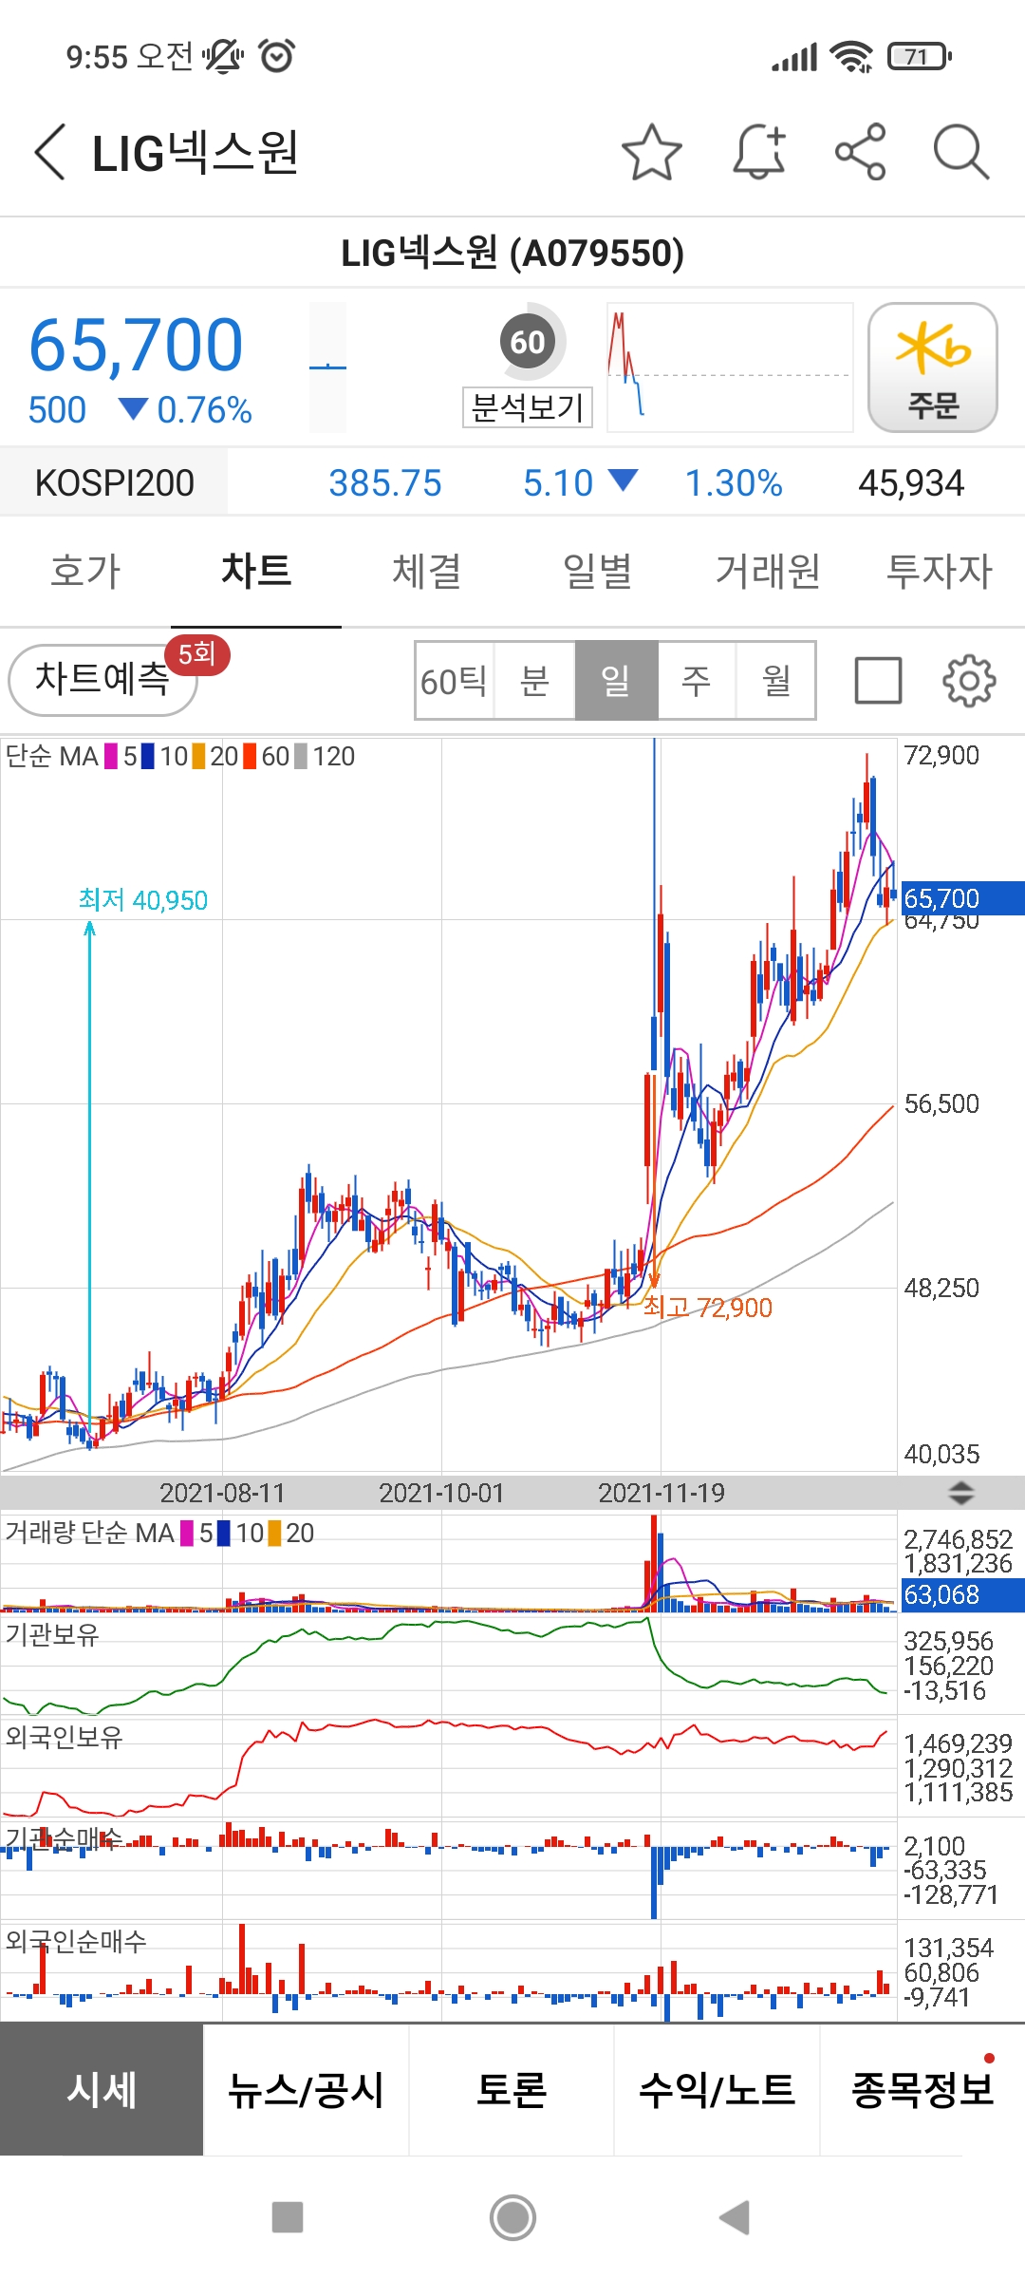Open 수익/노트 bottom tab
1025x2279 pixels.
(x=717, y=2089)
